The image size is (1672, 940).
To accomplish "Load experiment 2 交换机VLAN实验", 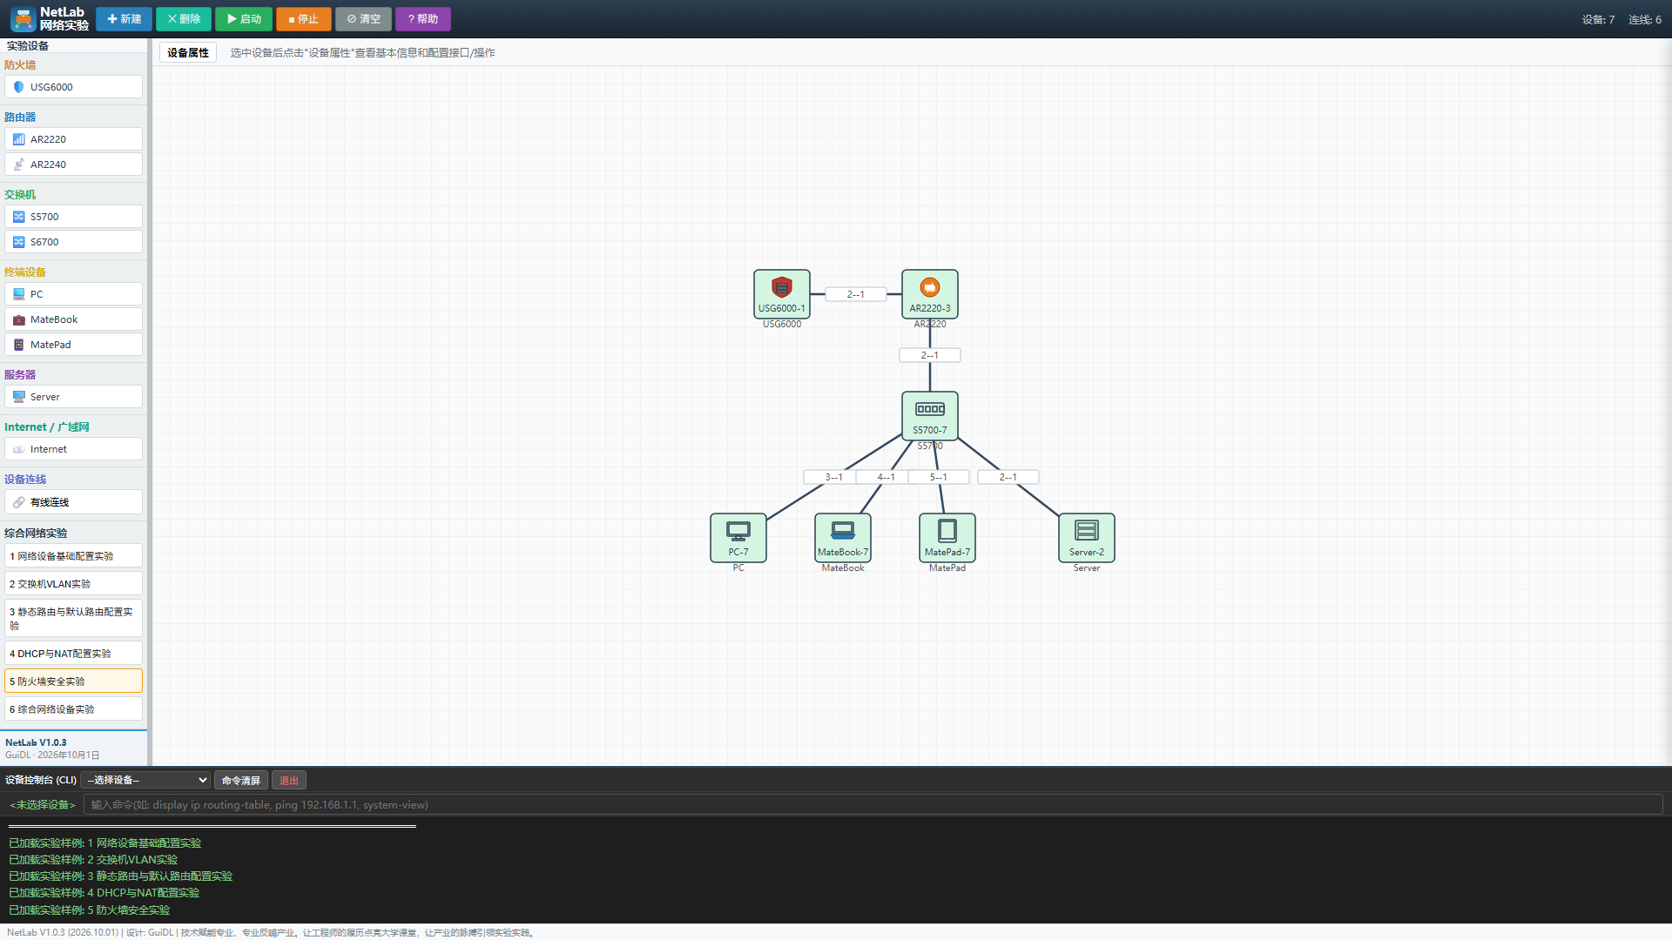I will [74, 584].
